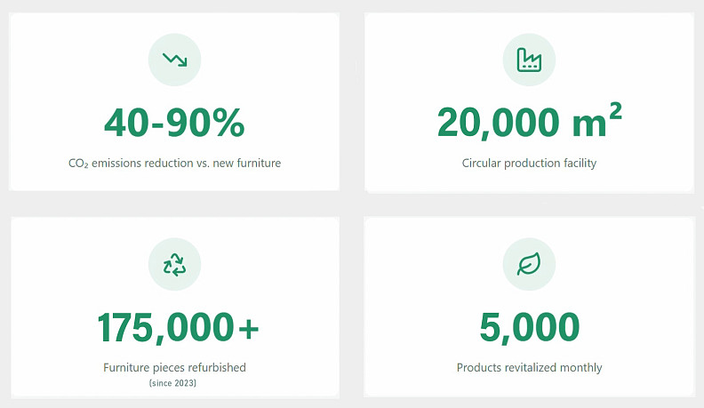Click the green leaf icon
The image size is (704, 408).
(x=529, y=264)
